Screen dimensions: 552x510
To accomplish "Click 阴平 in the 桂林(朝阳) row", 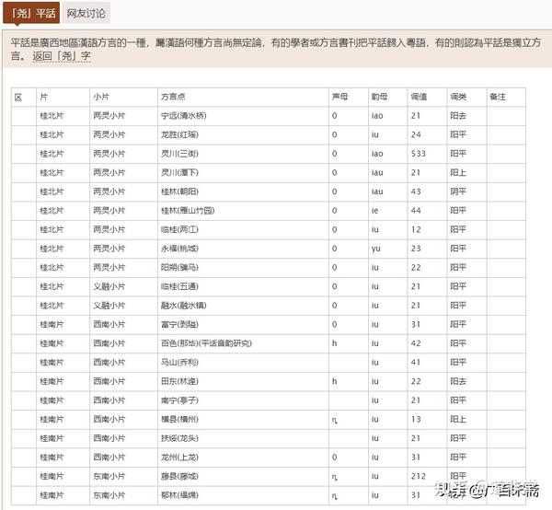I will (458, 192).
